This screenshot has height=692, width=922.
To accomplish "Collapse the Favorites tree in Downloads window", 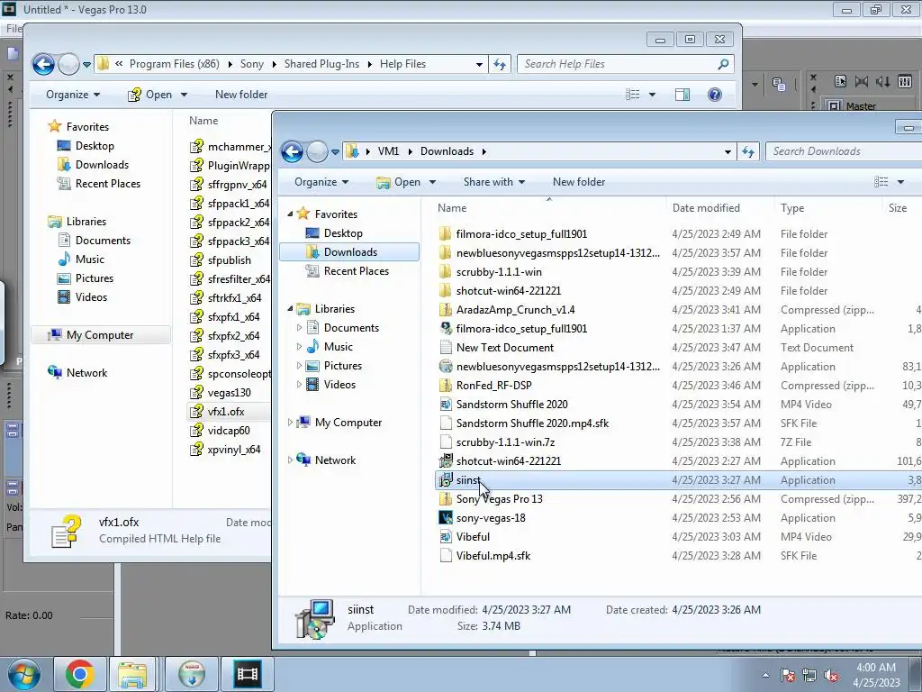I will pyautogui.click(x=290, y=214).
